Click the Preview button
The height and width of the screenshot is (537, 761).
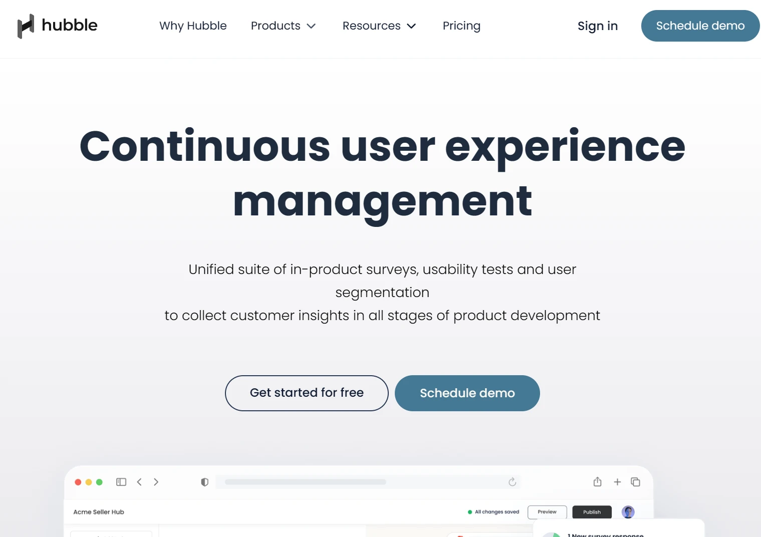click(x=547, y=512)
